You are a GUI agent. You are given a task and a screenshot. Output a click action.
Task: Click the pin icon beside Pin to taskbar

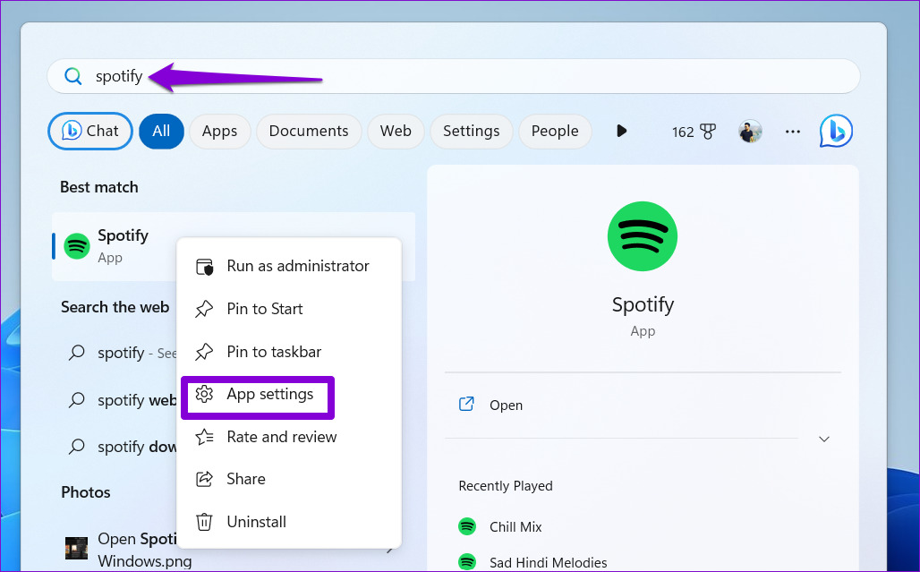pyautogui.click(x=204, y=352)
